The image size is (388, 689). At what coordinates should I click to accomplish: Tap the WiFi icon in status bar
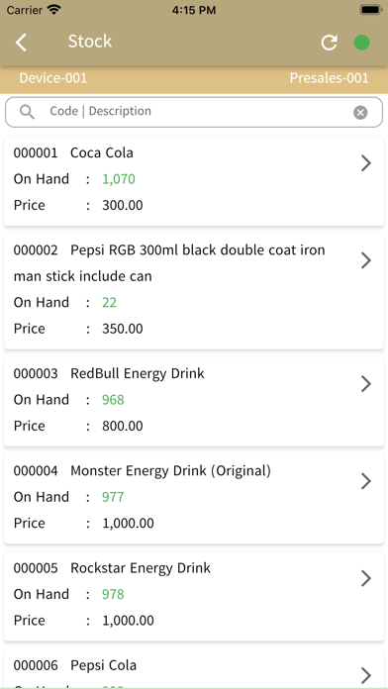coord(54,10)
